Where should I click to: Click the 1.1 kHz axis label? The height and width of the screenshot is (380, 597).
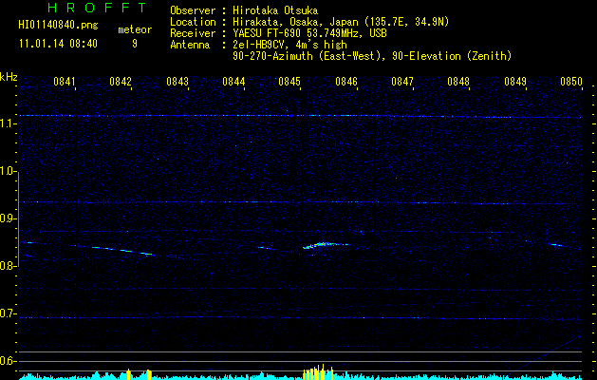click(x=8, y=123)
